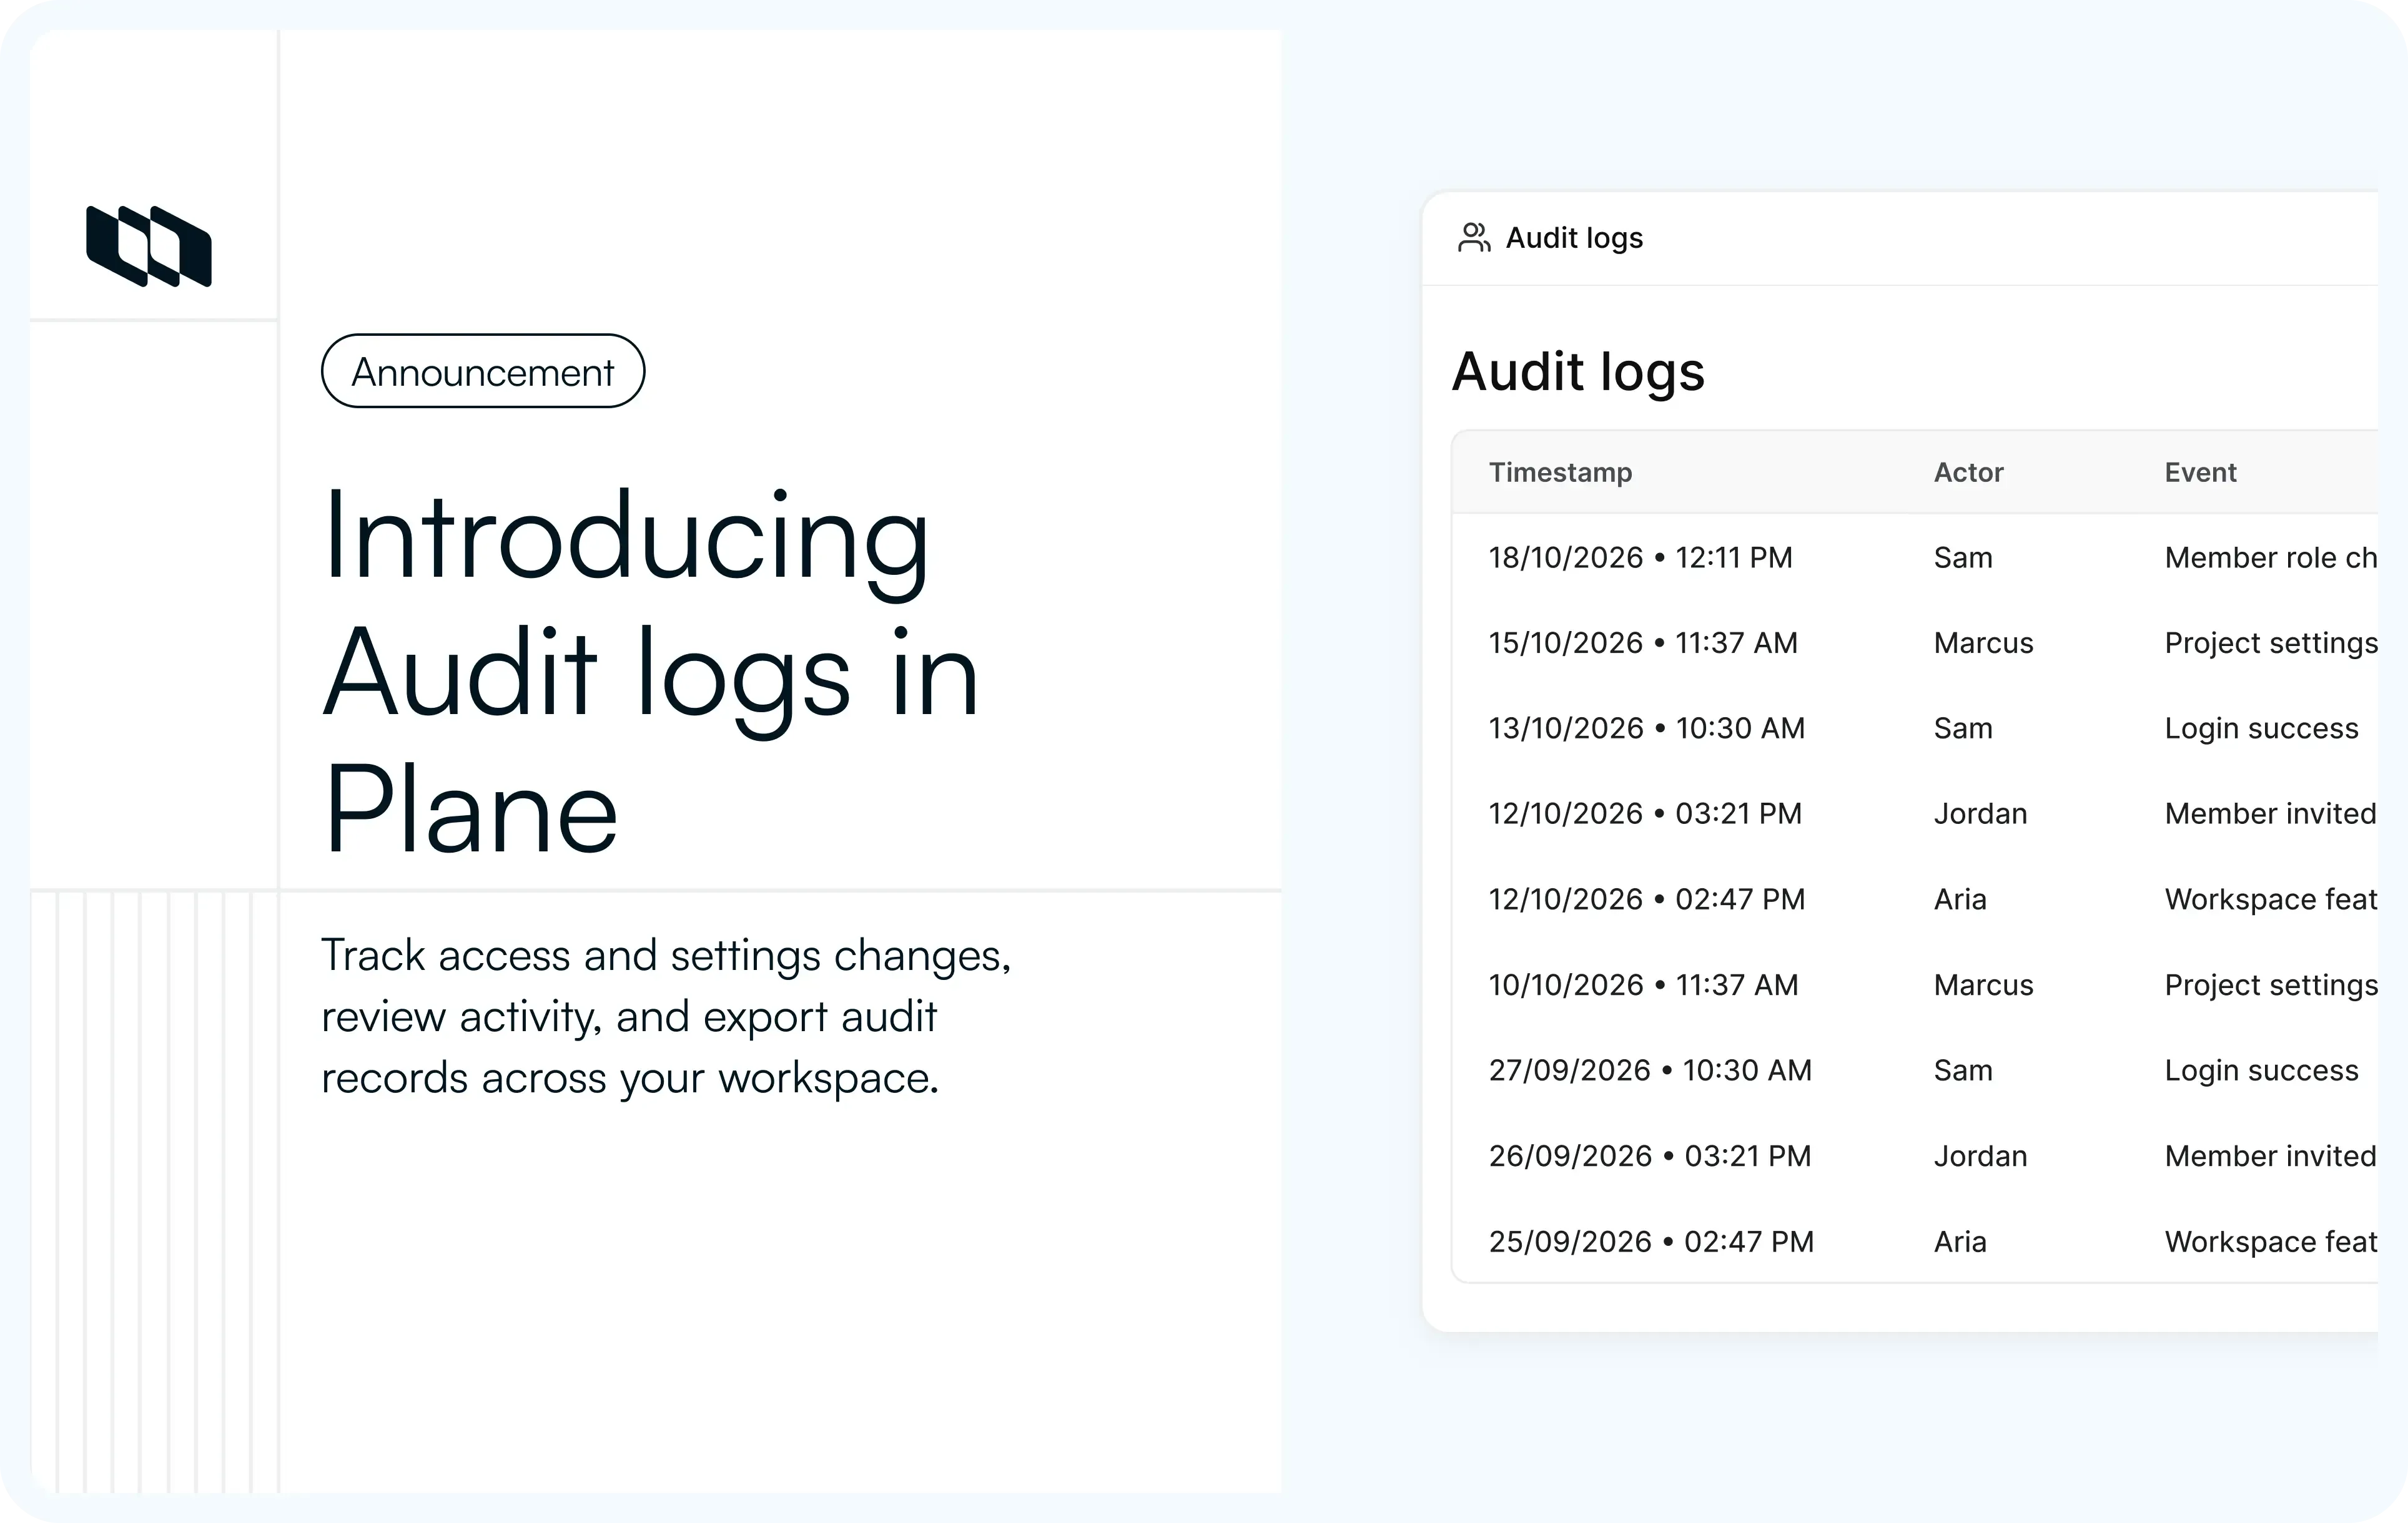2408x1523 pixels.
Task: Click actor Jordan in 26/09/2026 row
Action: point(1980,1156)
